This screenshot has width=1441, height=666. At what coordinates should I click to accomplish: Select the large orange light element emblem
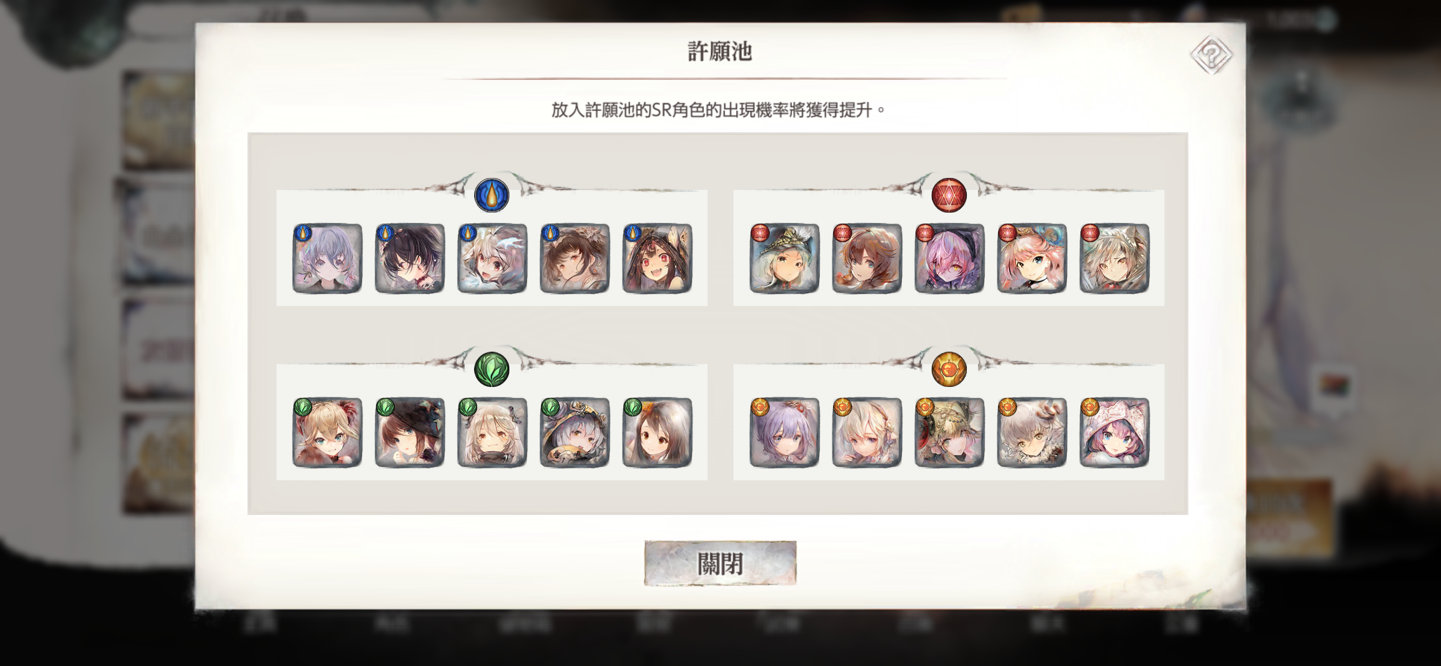(949, 370)
